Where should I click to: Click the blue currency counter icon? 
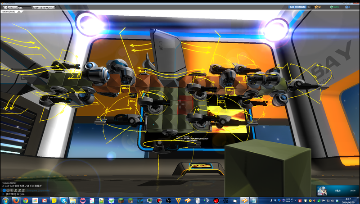coord(346,7)
